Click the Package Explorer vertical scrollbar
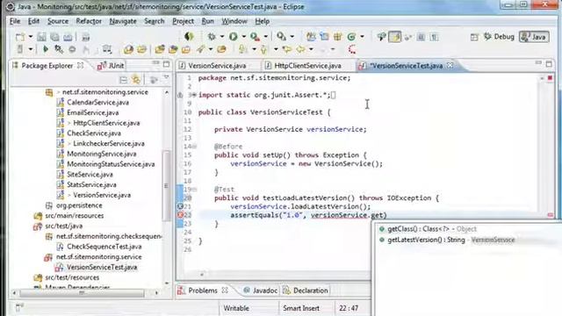The image size is (562, 316). pyautogui.click(x=166, y=185)
